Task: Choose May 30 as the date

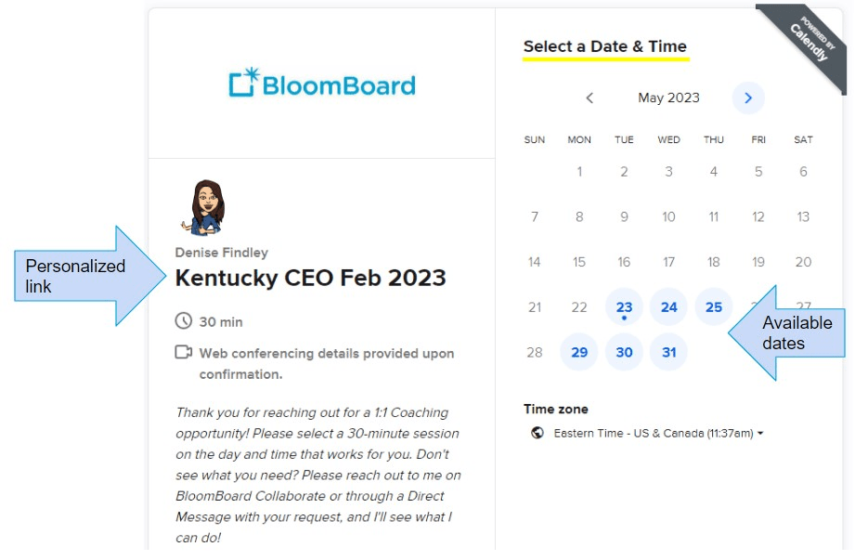Action: pos(624,352)
